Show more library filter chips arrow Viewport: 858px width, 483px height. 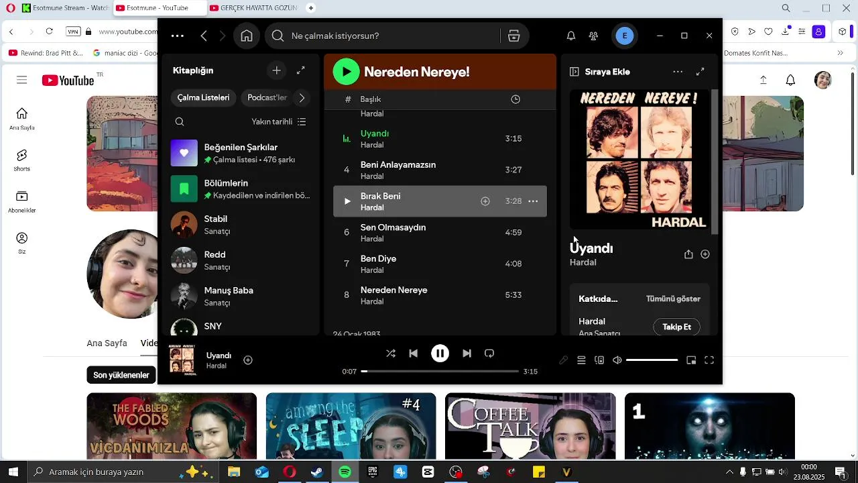[x=302, y=98]
